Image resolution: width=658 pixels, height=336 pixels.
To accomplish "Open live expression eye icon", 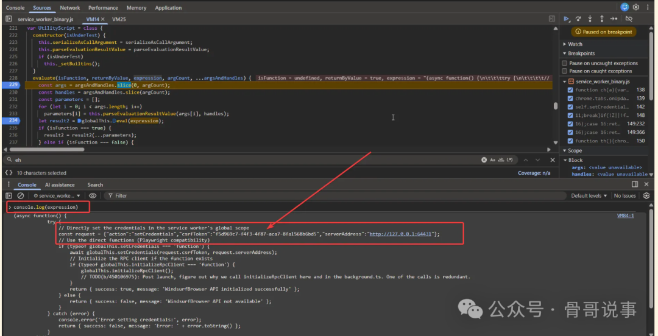I will click(x=93, y=195).
